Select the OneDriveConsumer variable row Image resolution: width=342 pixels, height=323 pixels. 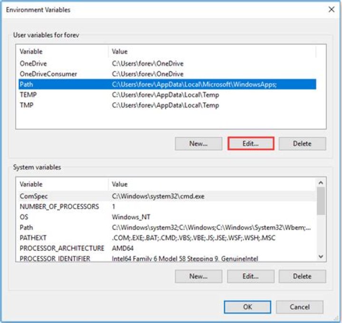coord(48,74)
